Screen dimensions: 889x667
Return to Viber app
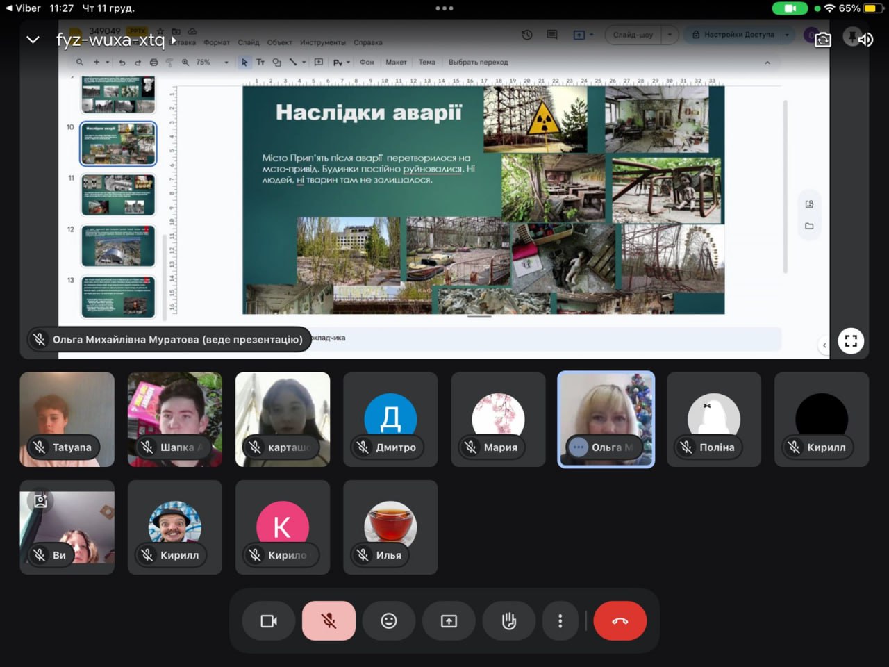[x=22, y=8]
